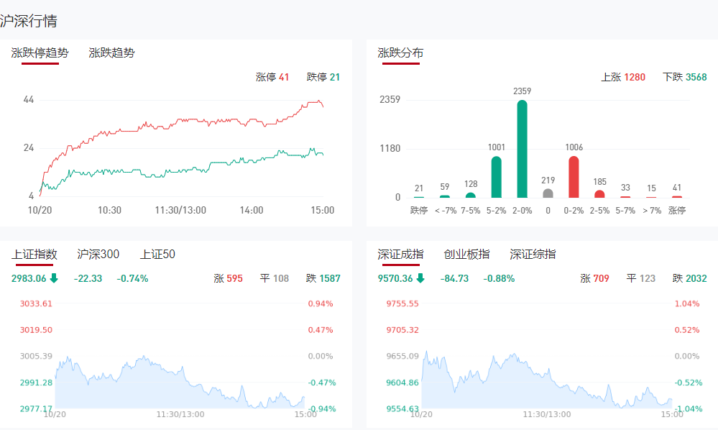Switch to the 上证50 tab
Viewport: 718px width, 430px height.
click(x=157, y=254)
